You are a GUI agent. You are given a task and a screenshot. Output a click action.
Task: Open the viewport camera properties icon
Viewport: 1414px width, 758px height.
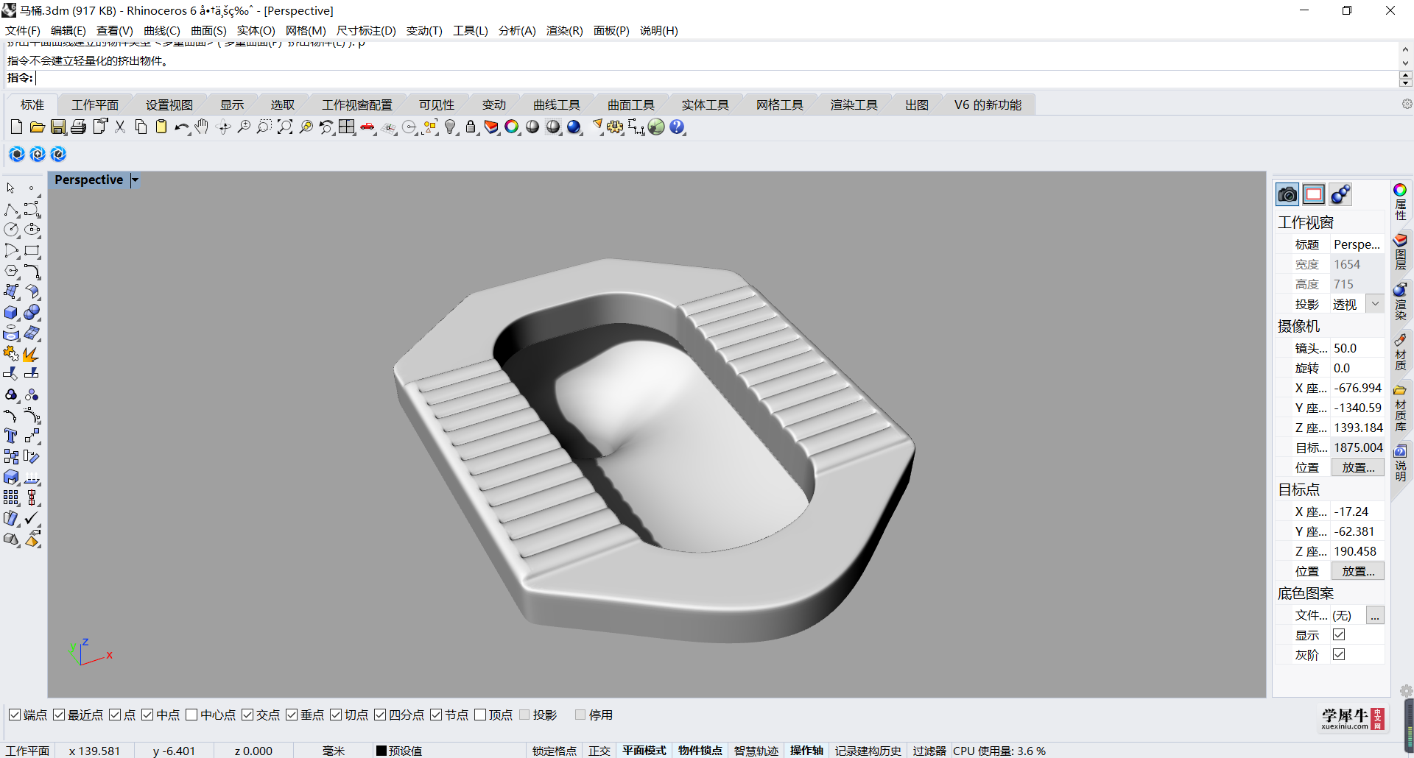[x=1287, y=194]
